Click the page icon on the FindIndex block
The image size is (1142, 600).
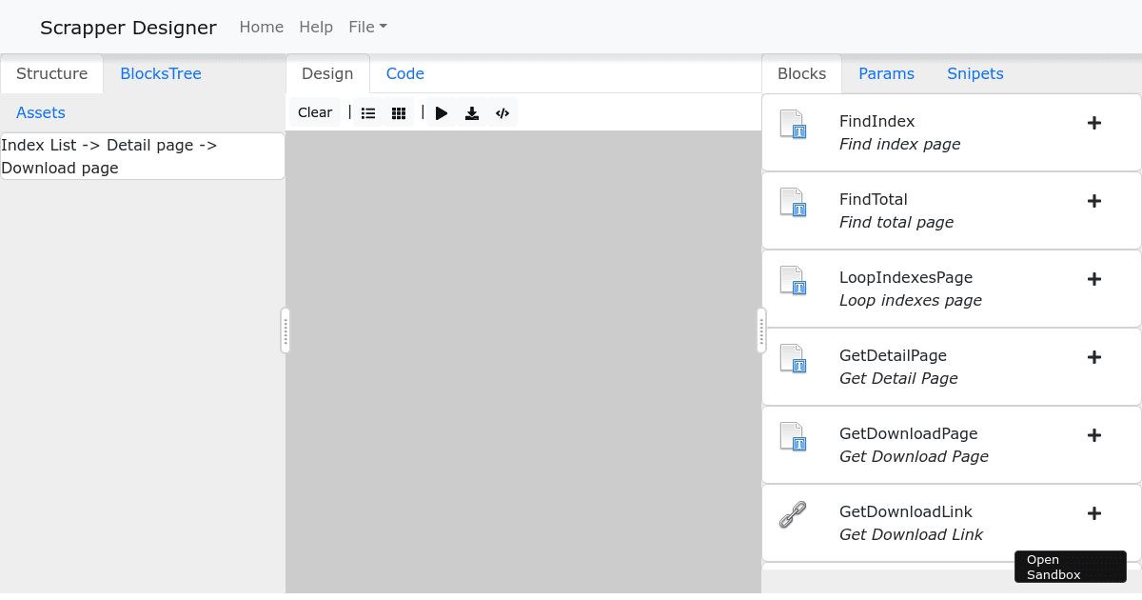click(x=795, y=125)
